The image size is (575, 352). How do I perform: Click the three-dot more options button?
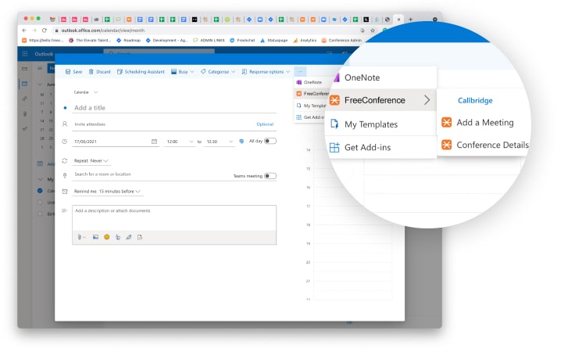(300, 72)
